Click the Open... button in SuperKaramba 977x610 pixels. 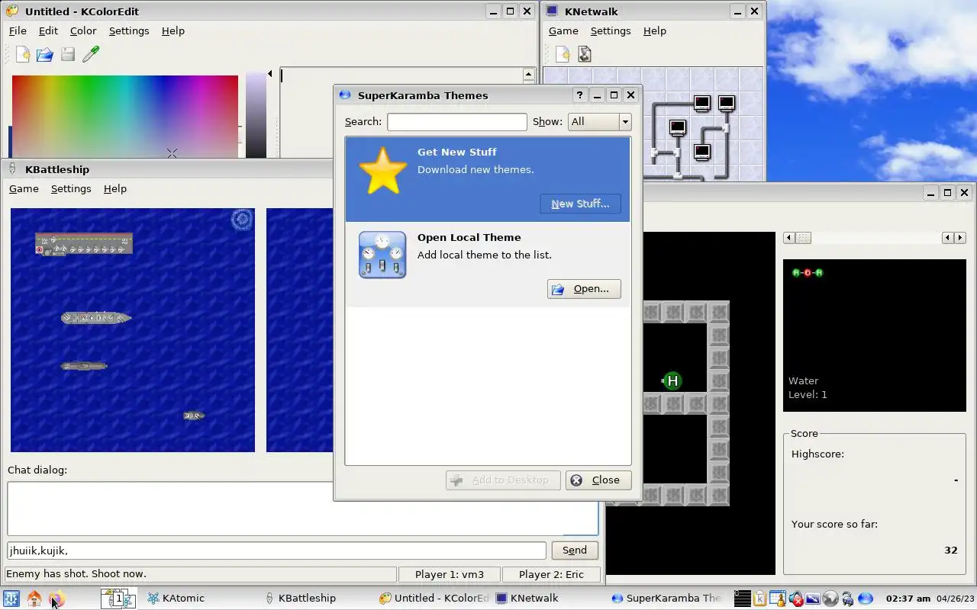pos(584,289)
